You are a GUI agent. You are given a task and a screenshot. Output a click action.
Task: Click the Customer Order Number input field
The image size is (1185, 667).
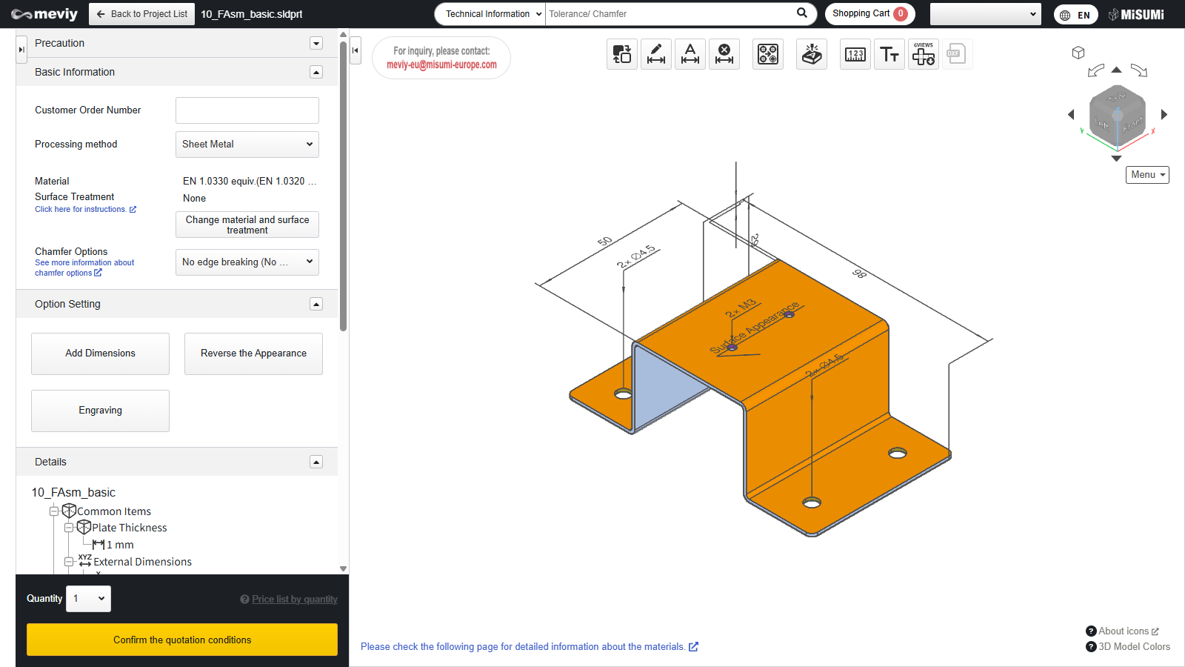[247, 110]
